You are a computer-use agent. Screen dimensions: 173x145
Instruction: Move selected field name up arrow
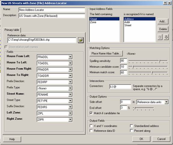tap(160, 37)
